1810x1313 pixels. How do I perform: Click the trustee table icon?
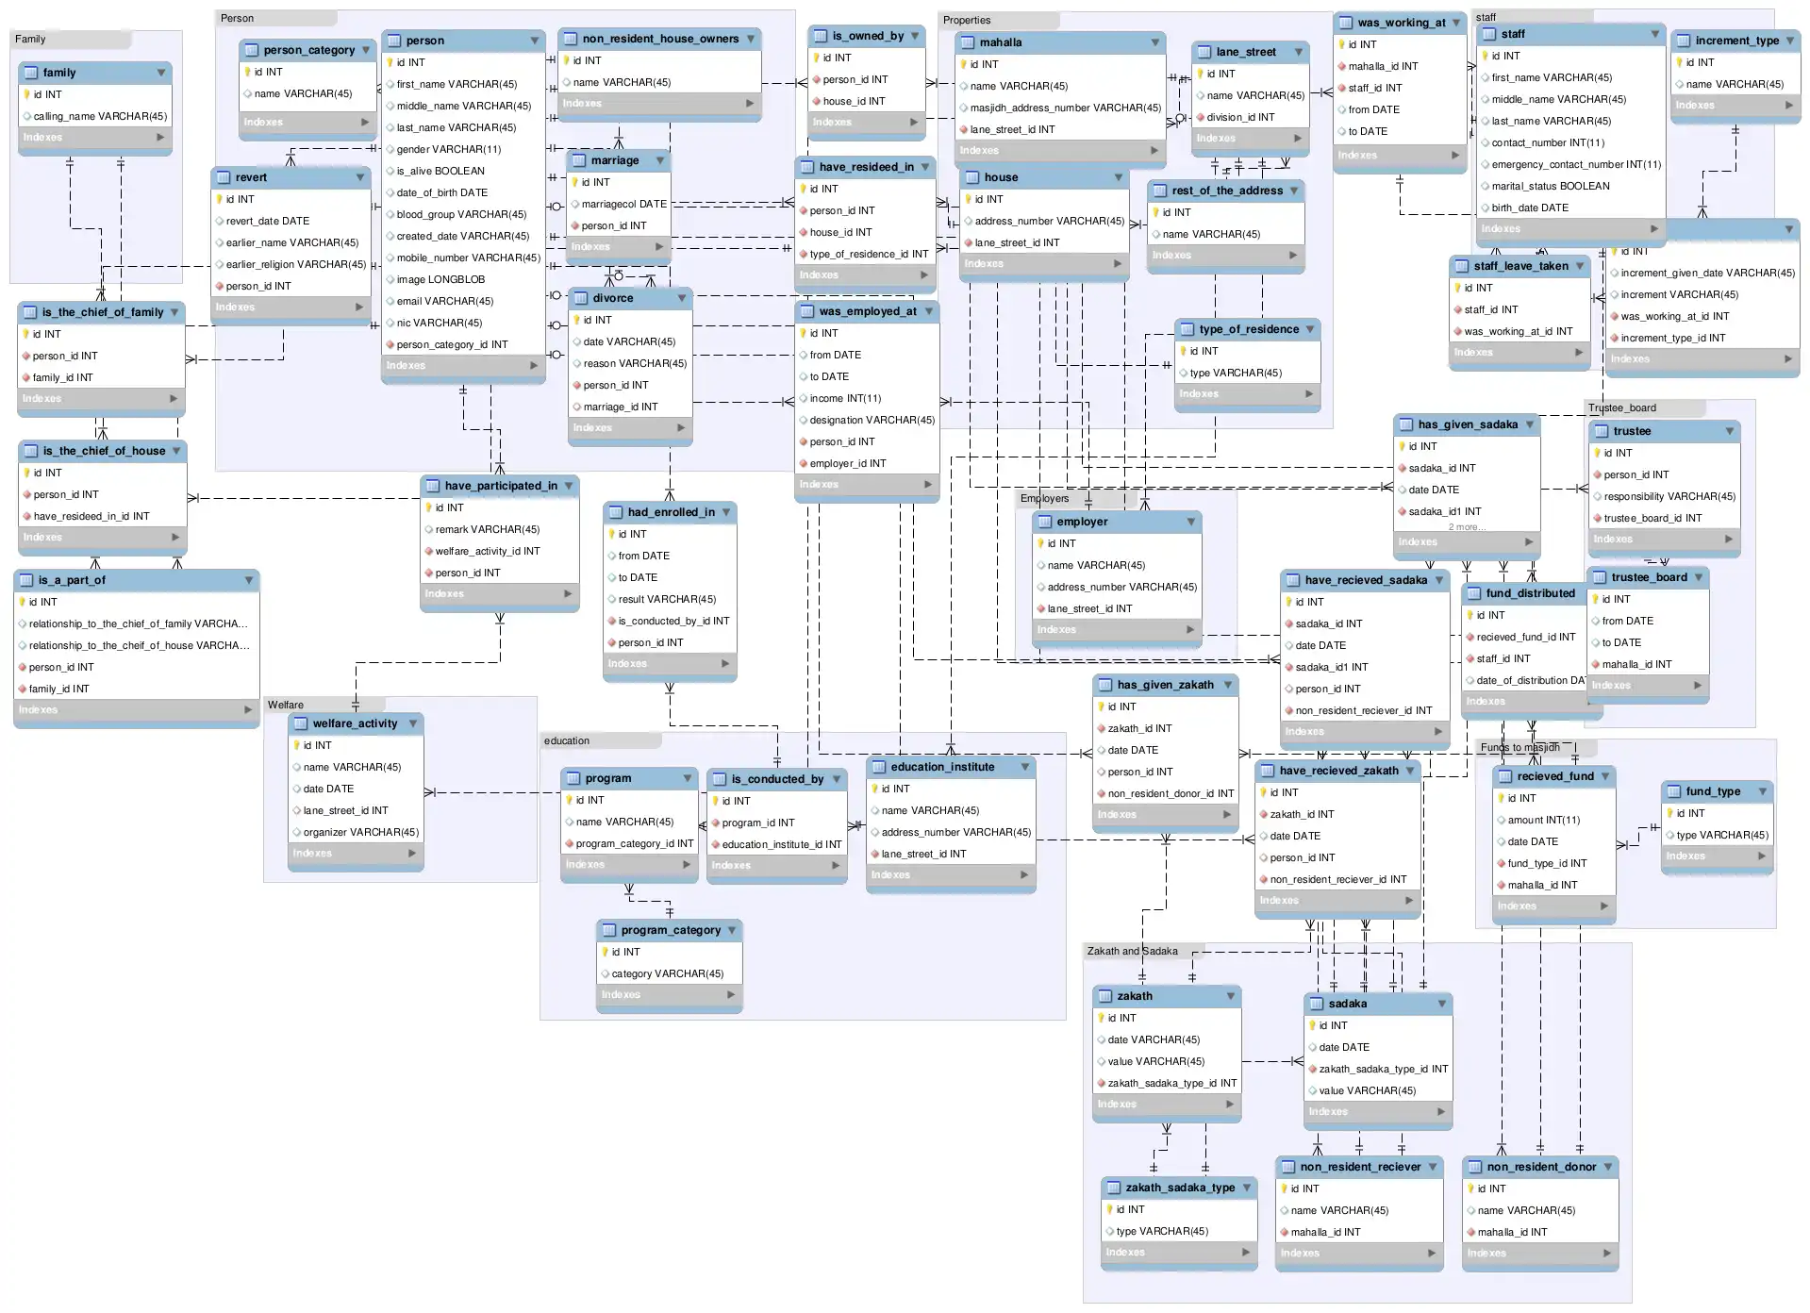point(1602,431)
